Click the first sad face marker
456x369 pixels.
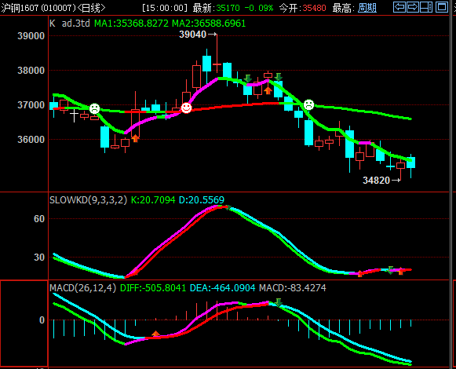coord(94,108)
